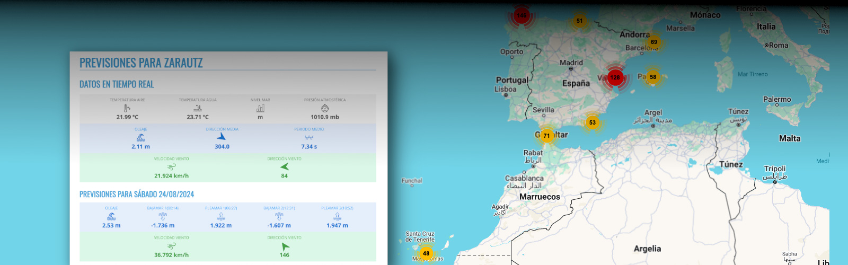848x265 pixels.
Task: Click the water temperature icon
Action: pyautogui.click(x=198, y=108)
